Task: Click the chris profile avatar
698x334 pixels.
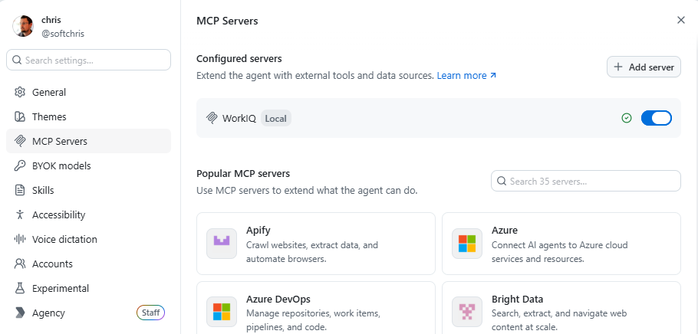Action: [x=23, y=26]
